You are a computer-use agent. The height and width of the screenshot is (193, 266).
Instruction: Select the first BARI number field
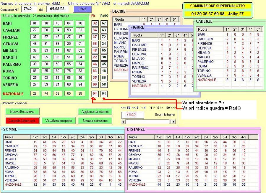tap(35, 23)
